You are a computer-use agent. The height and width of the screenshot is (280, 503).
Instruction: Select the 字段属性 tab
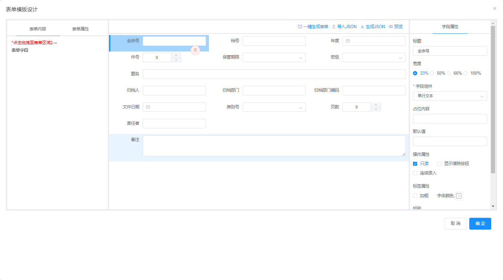pos(450,27)
